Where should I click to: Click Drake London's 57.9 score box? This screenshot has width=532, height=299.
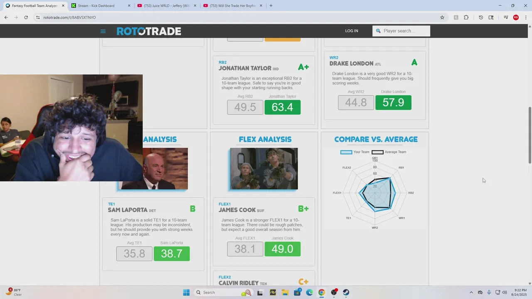click(x=393, y=103)
